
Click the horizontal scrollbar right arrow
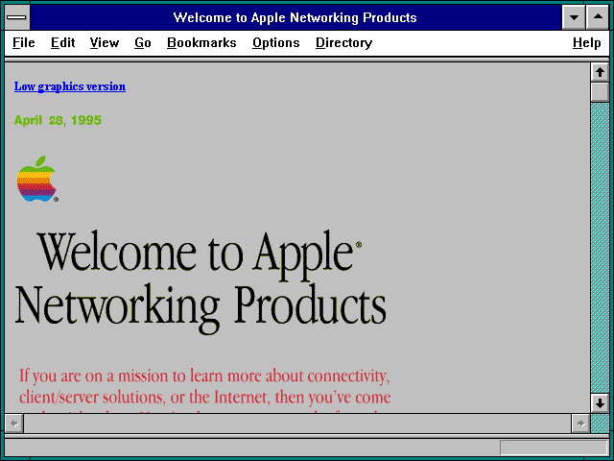[580, 424]
